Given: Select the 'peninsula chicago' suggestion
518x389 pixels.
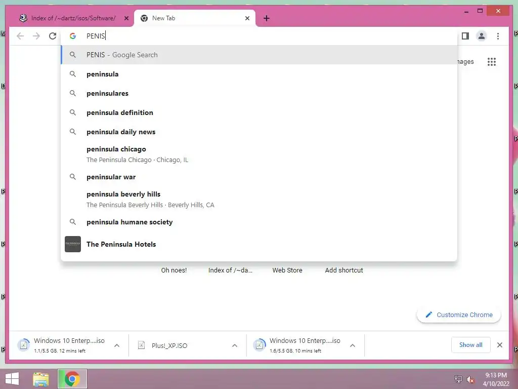Looking at the screenshot, I should click(259, 154).
